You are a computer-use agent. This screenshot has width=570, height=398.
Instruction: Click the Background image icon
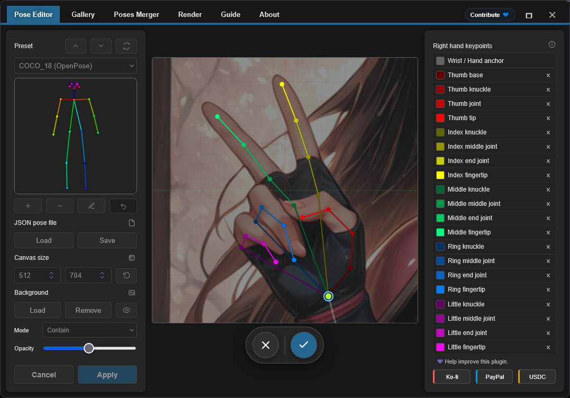pos(132,293)
